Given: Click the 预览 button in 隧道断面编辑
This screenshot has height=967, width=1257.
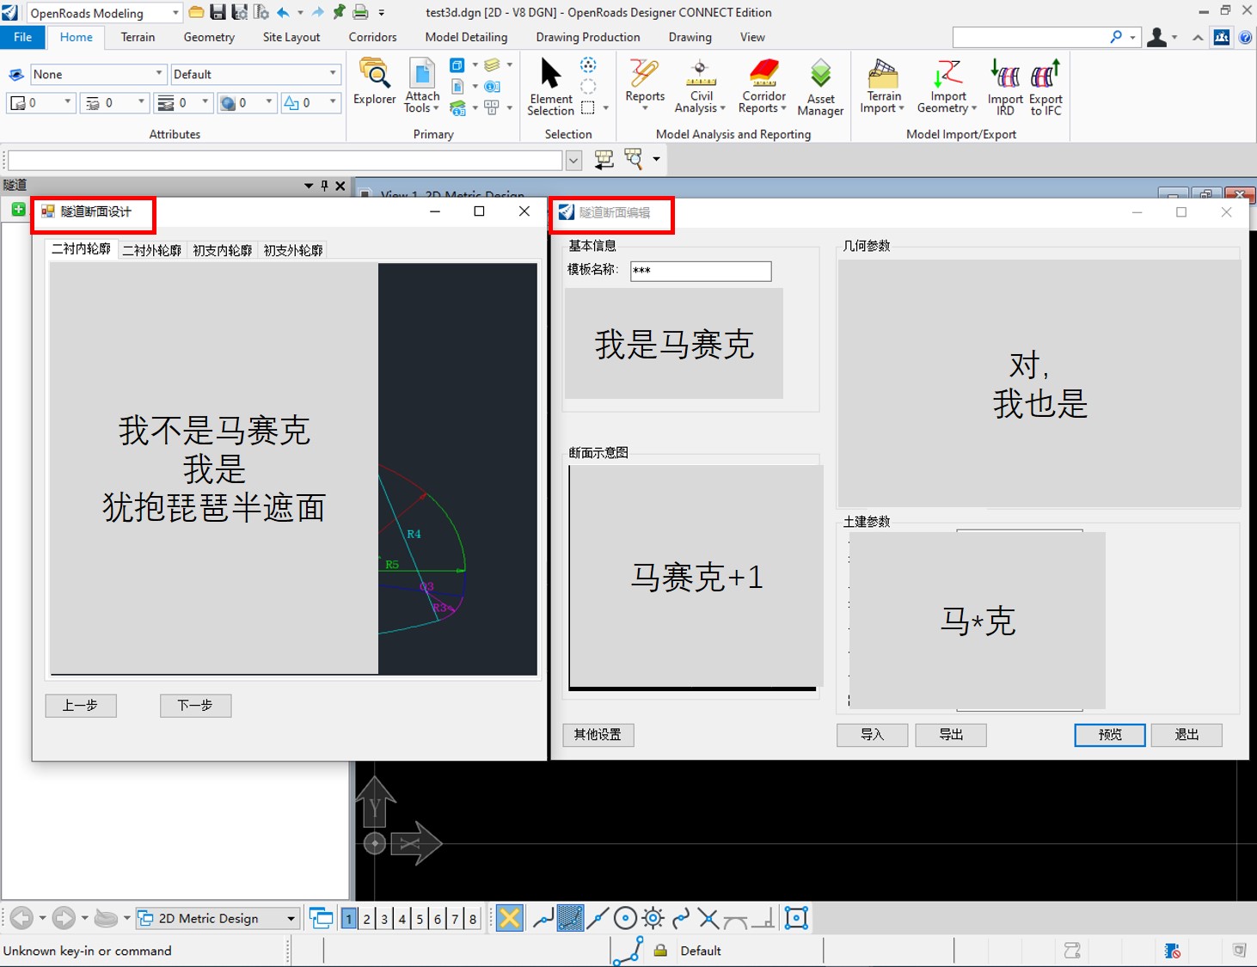Looking at the screenshot, I should (1108, 735).
